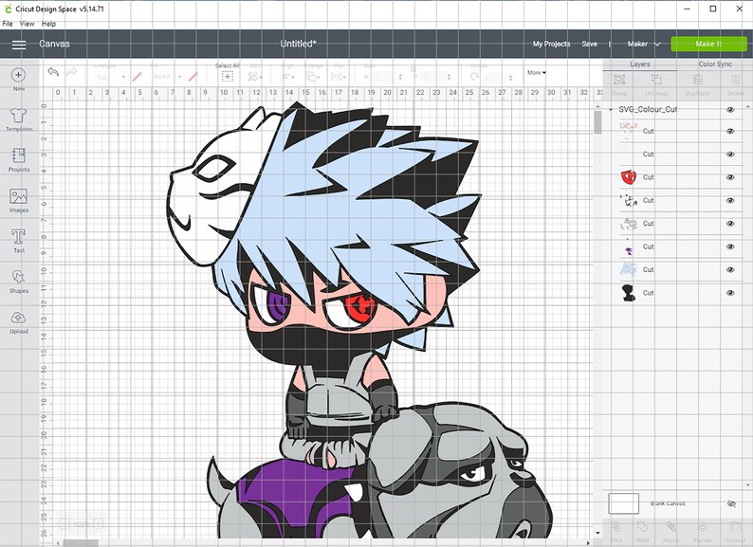
Task: Hide the black line-art Cut layer
Action: pyautogui.click(x=730, y=200)
